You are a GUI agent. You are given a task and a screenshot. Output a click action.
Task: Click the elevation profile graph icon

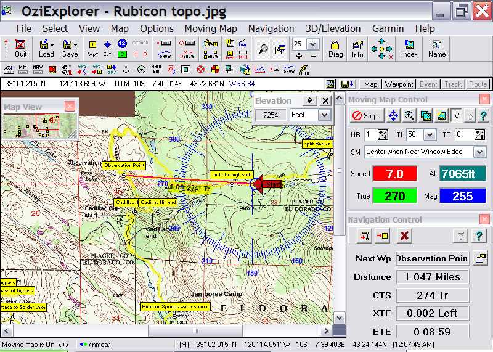pyautogui.click(x=259, y=69)
